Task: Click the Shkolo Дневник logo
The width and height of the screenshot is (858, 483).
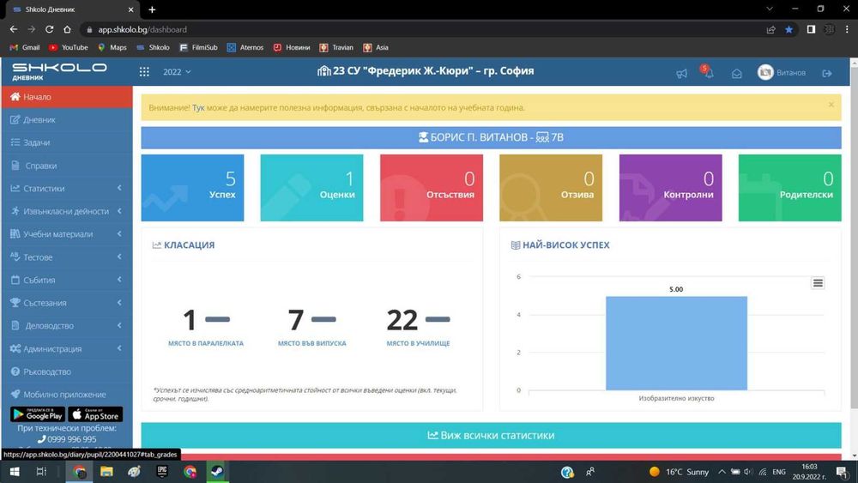Action: pyautogui.click(x=59, y=71)
